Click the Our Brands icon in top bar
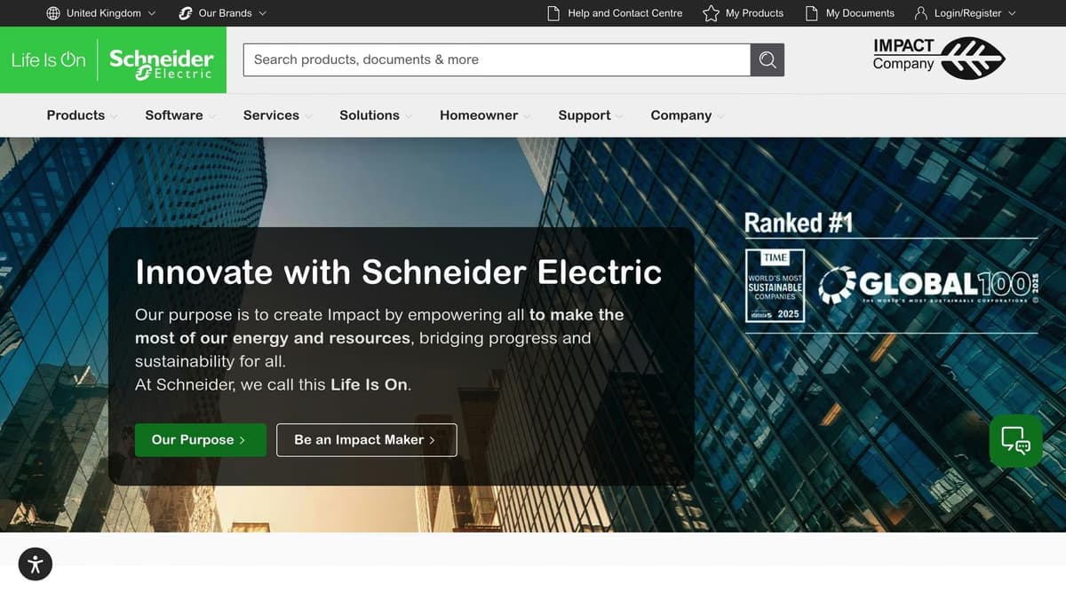1066x599 pixels. (185, 13)
